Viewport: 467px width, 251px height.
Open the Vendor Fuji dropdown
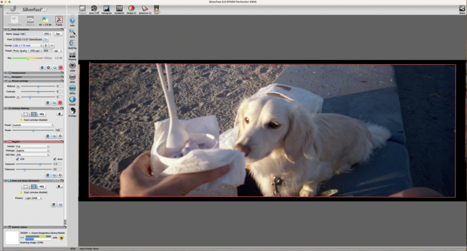pyautogui.click(x=33, y=146)
